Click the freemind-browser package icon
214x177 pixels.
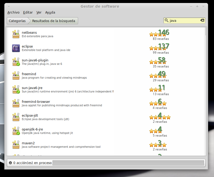click(16, 103)
